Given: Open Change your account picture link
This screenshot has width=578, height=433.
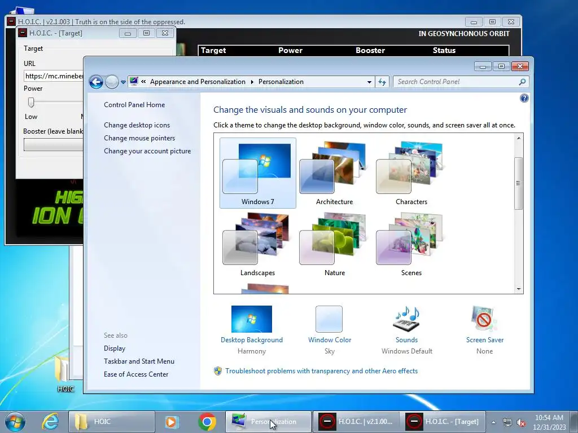Looking at the screenshot, I should tap(147, 151).
